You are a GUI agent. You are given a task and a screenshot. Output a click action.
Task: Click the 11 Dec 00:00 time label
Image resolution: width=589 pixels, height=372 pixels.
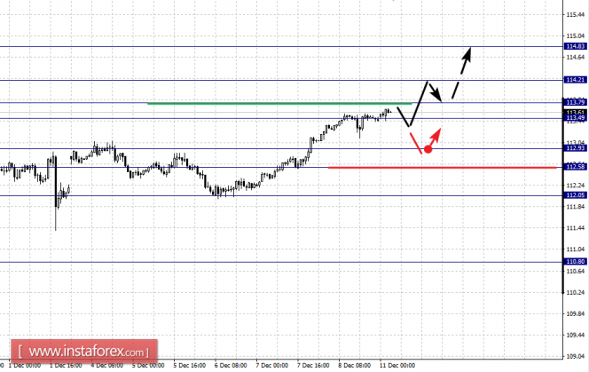(x=397, y=366)
